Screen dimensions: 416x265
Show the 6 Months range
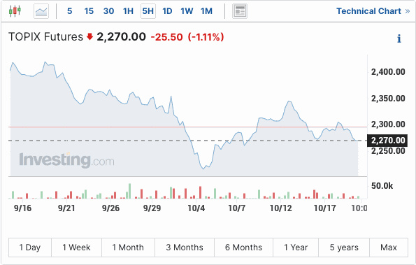click(243, 248)
